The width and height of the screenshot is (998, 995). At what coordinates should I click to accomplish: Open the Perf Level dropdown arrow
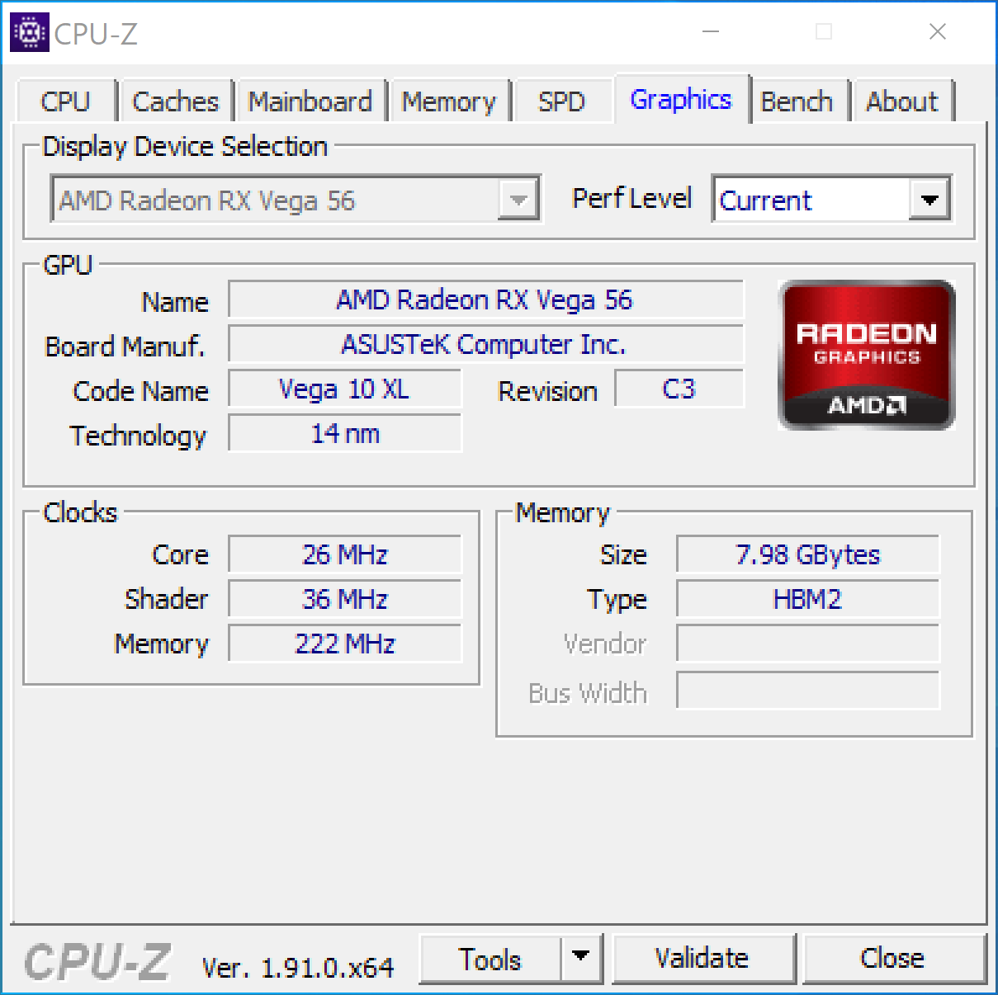click(929, 200)
